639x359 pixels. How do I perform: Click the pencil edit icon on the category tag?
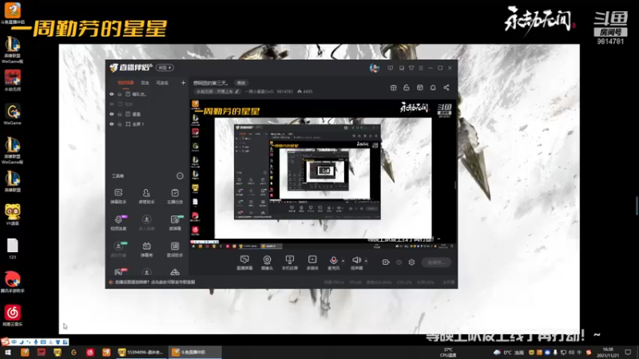[236, 92]
